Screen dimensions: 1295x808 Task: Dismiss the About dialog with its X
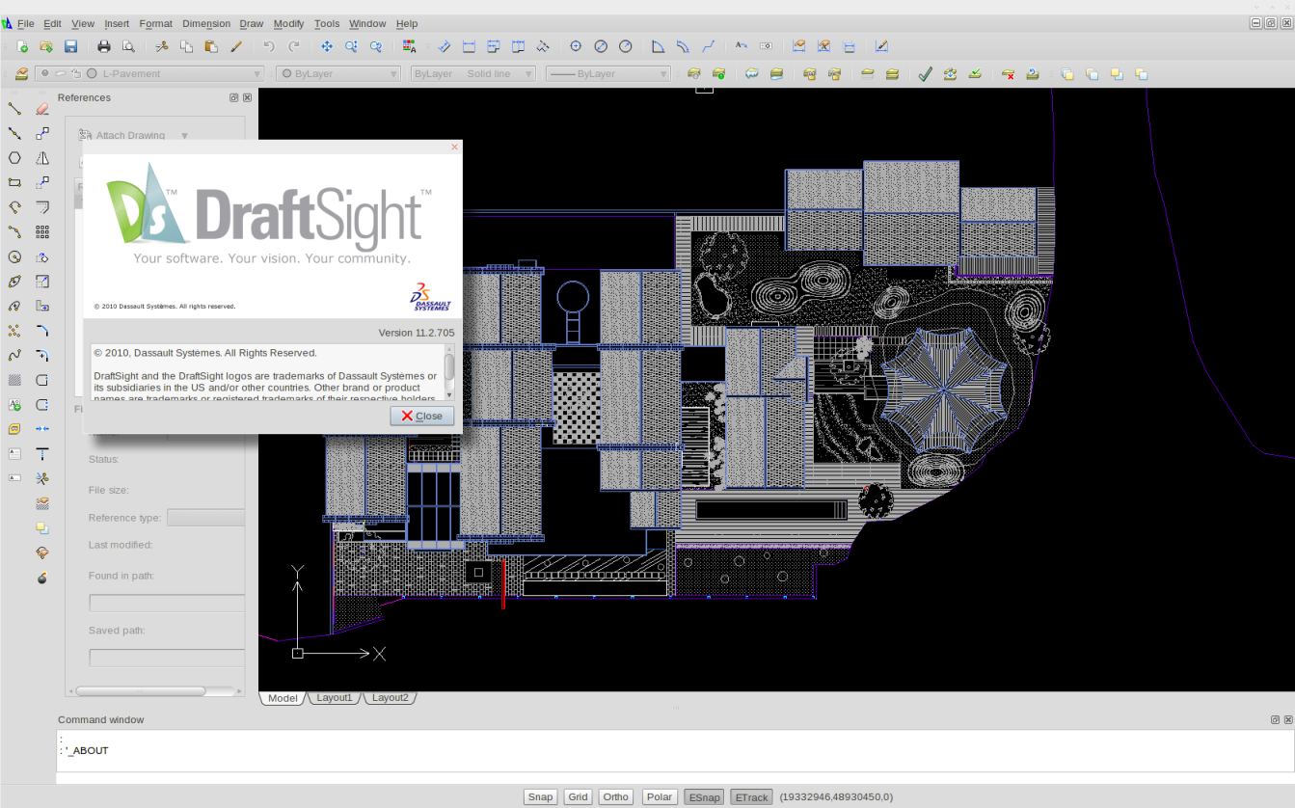click(454, 148)
